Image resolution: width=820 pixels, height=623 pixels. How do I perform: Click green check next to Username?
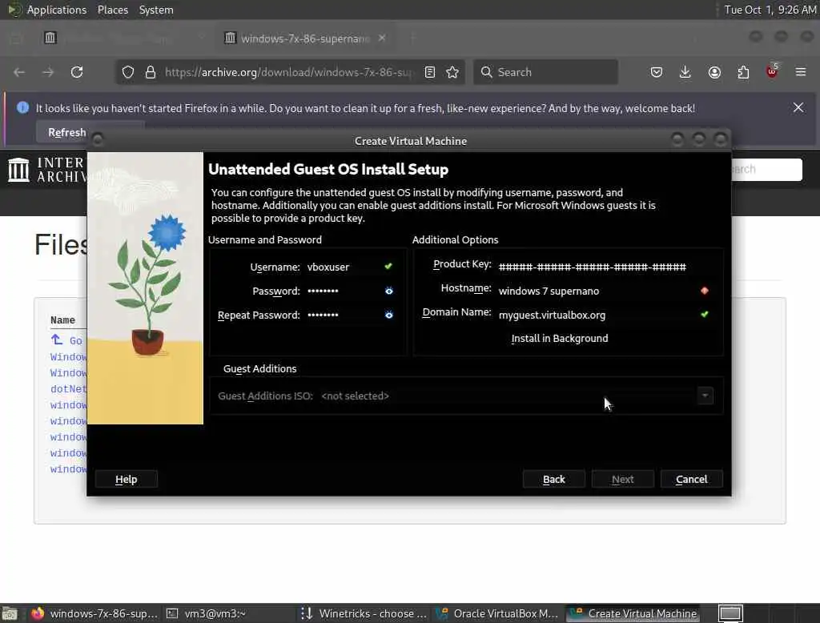click(x=388, y=267)
